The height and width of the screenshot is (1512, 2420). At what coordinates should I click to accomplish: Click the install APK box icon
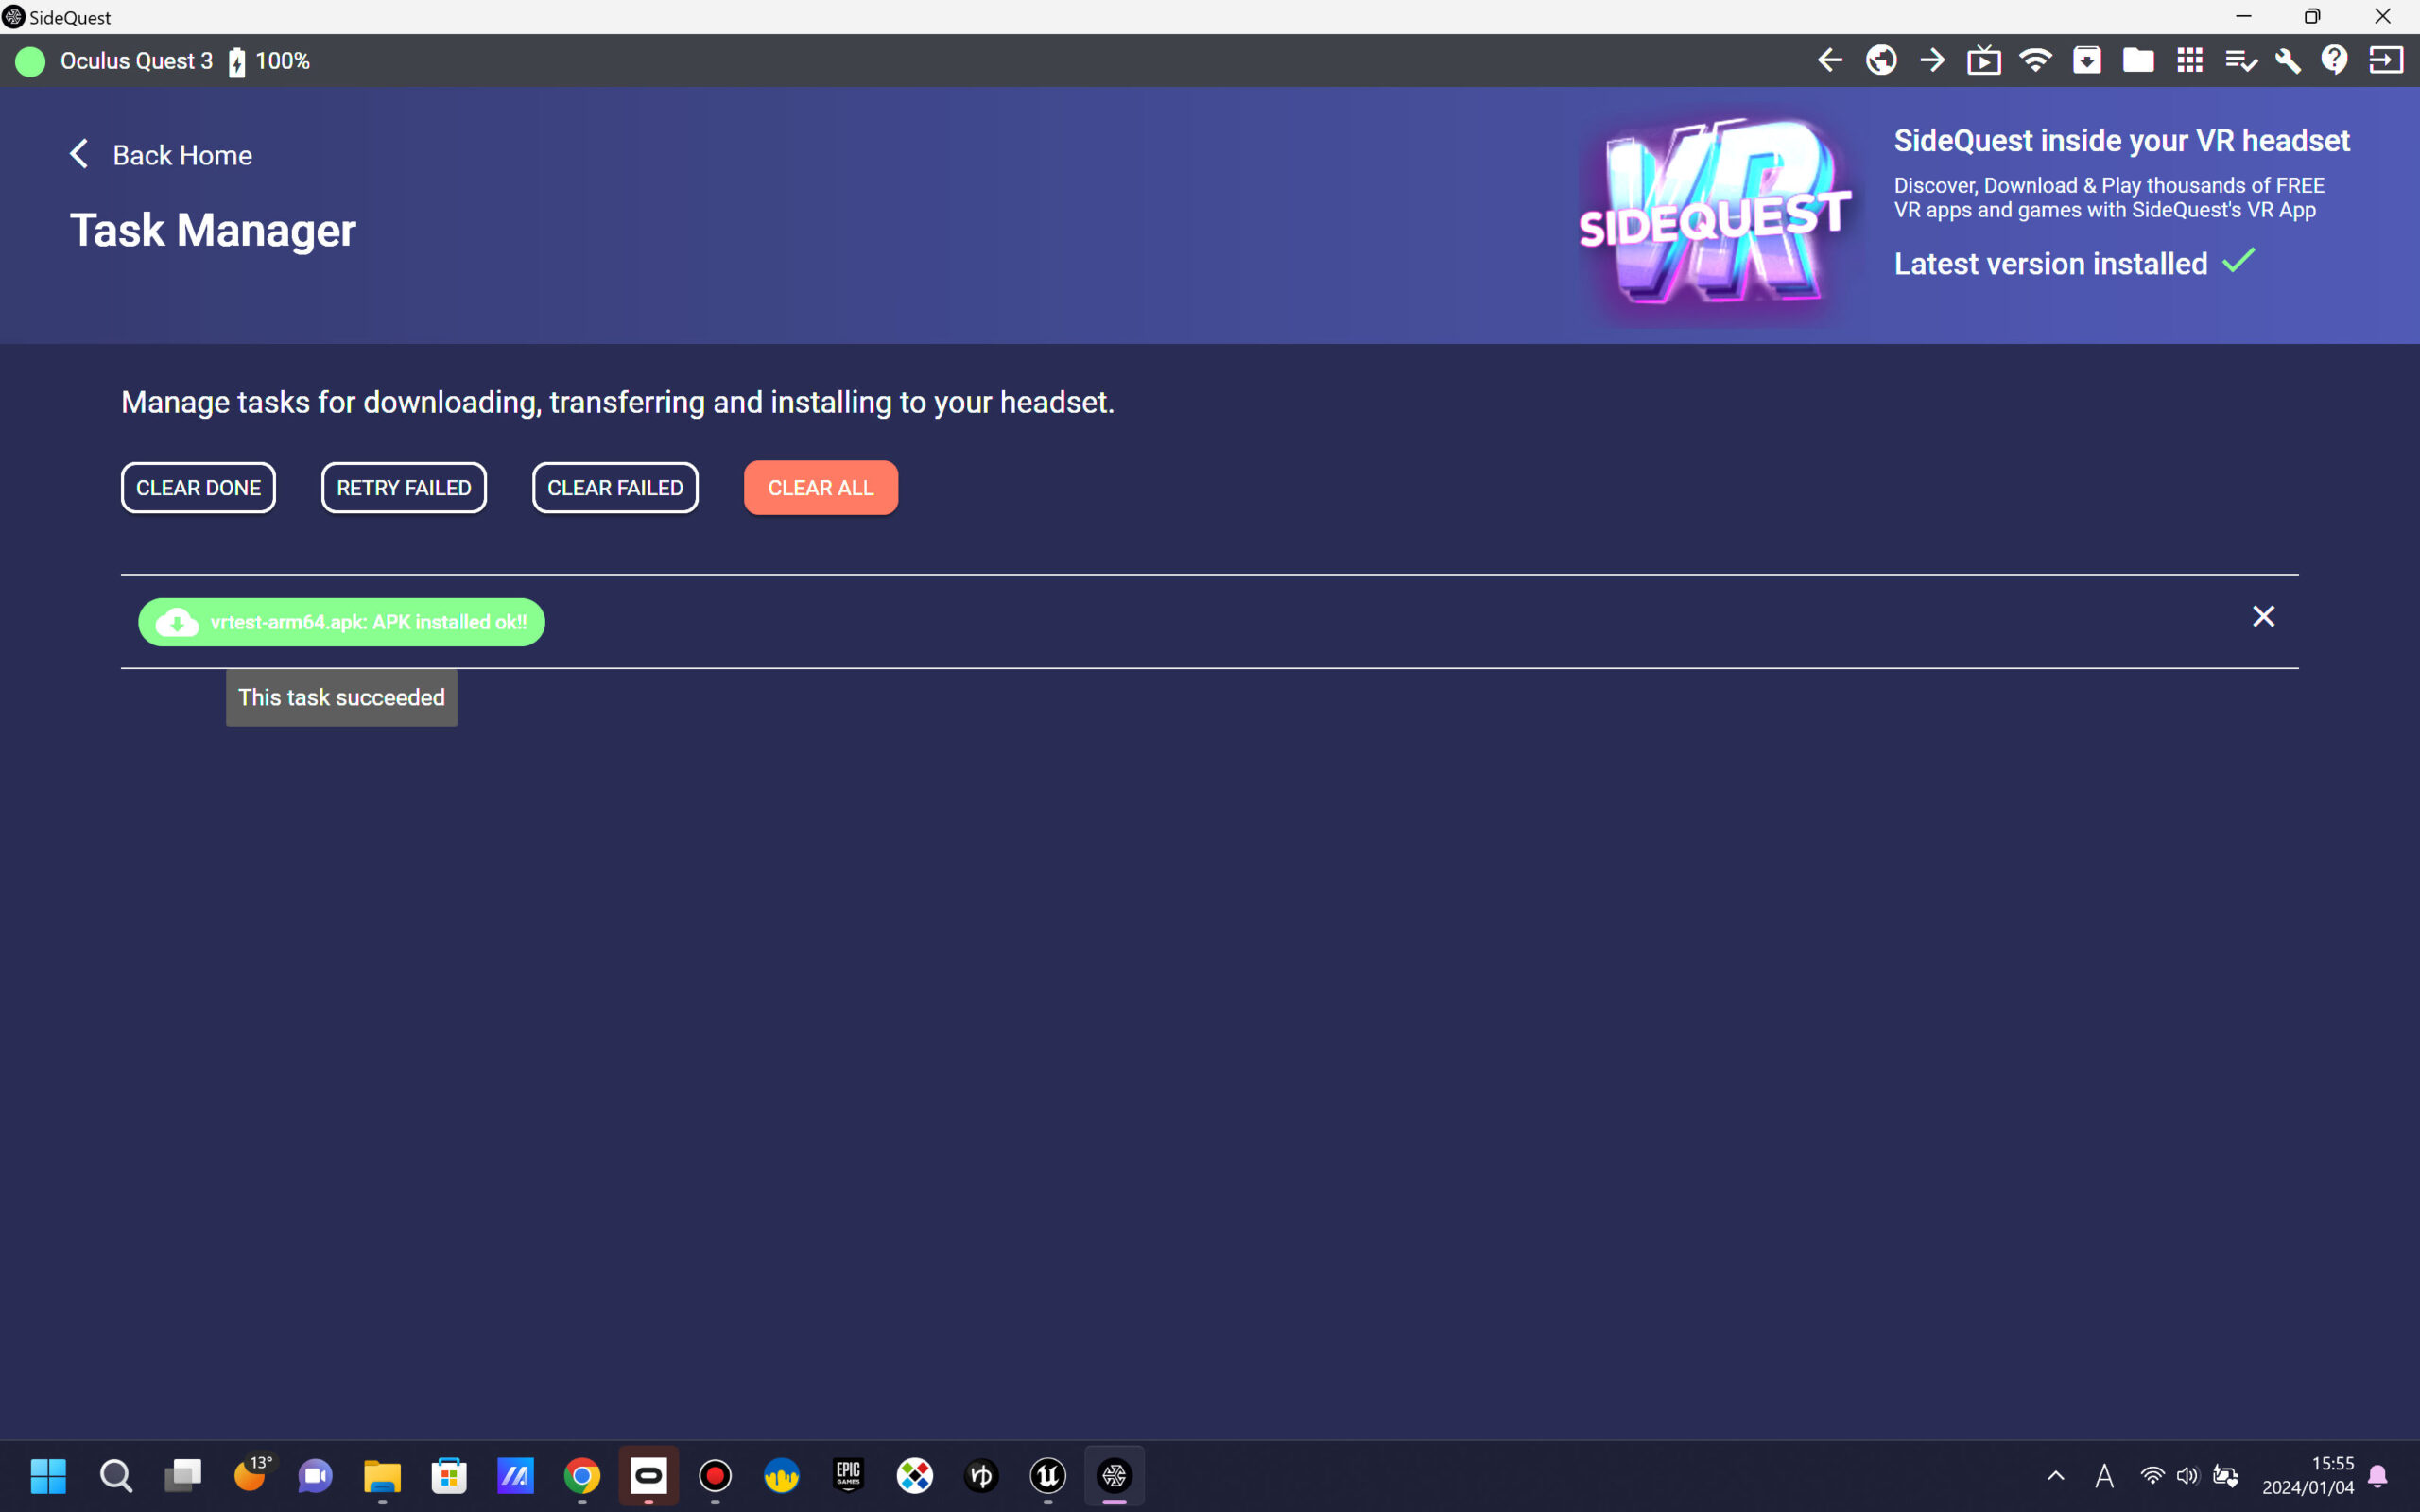[x=2087, y=60]
